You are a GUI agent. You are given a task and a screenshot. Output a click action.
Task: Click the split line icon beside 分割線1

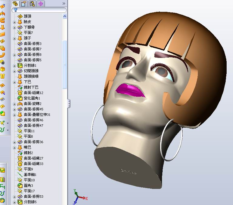point(20,66)
